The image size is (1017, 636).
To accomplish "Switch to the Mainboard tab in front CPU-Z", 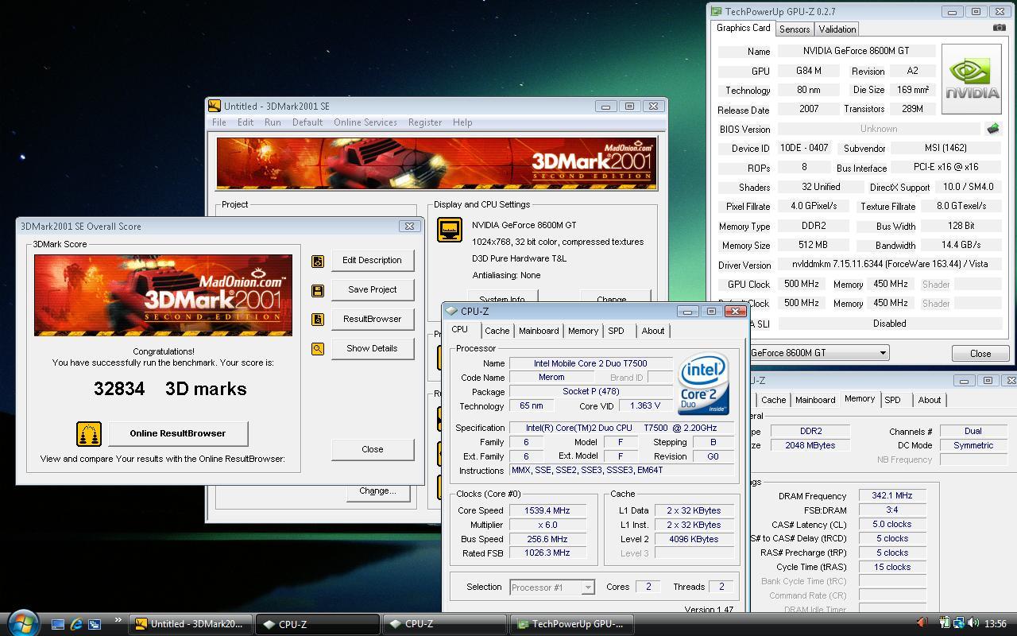I will [x=539, y=331].
